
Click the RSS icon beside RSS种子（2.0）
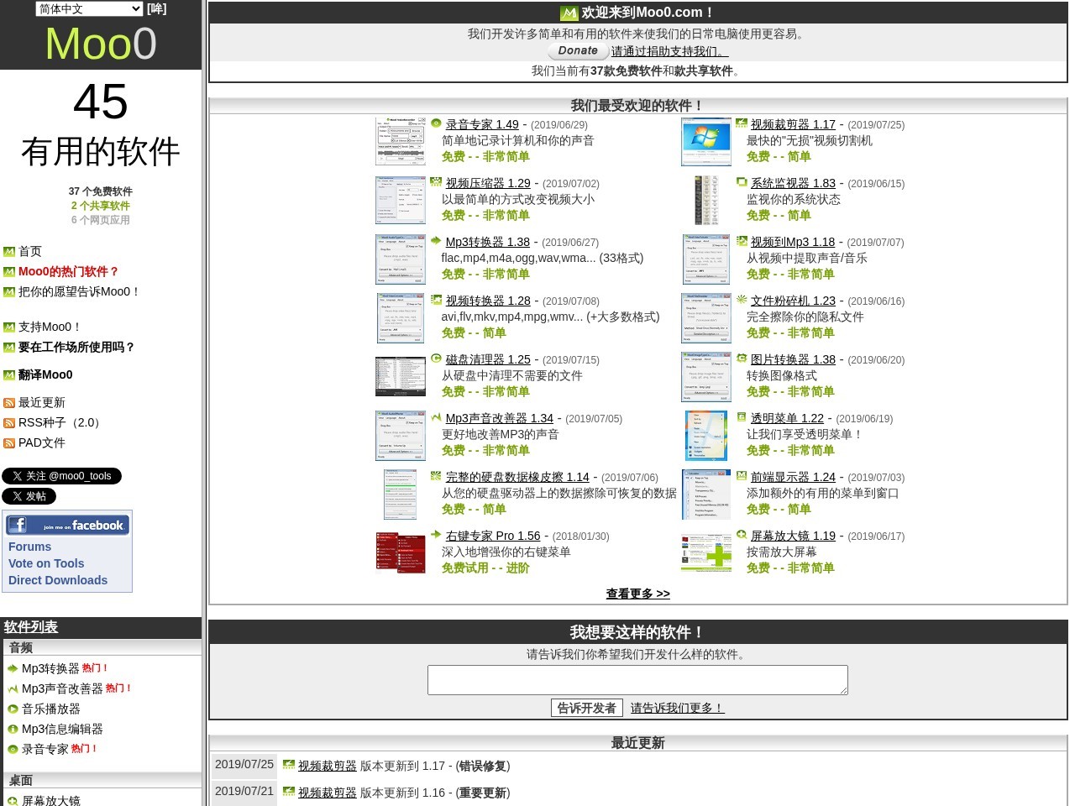9,423
